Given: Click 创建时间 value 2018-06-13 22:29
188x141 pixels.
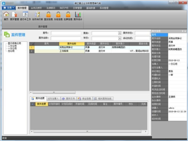Looking at the screenshot, I should click(x=177, y=112).
